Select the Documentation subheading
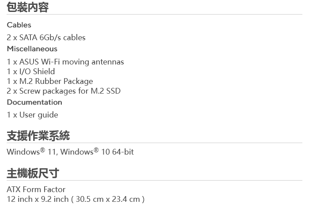 34,102
